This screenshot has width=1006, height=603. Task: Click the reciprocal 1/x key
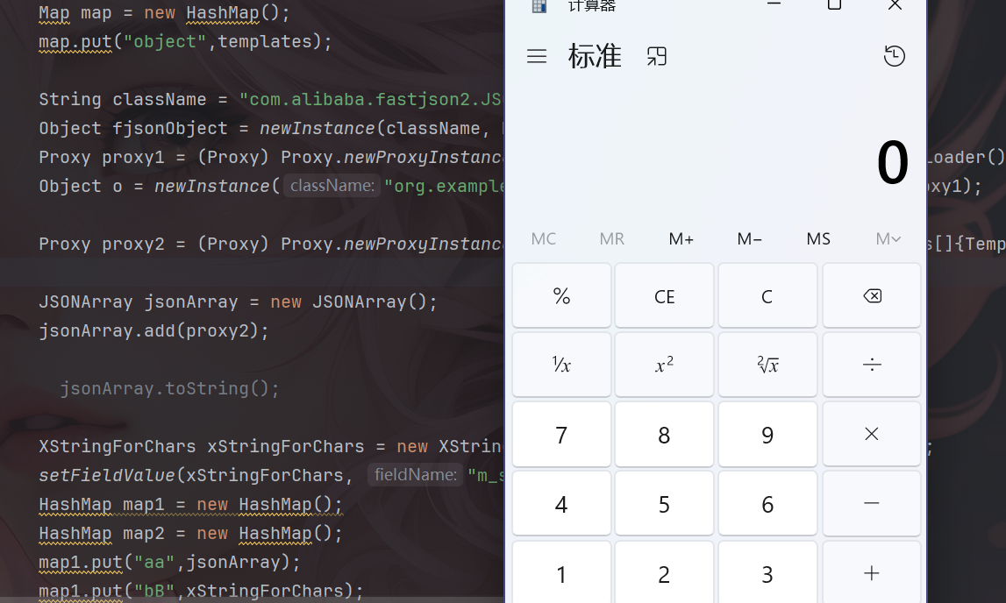[561, 365]
